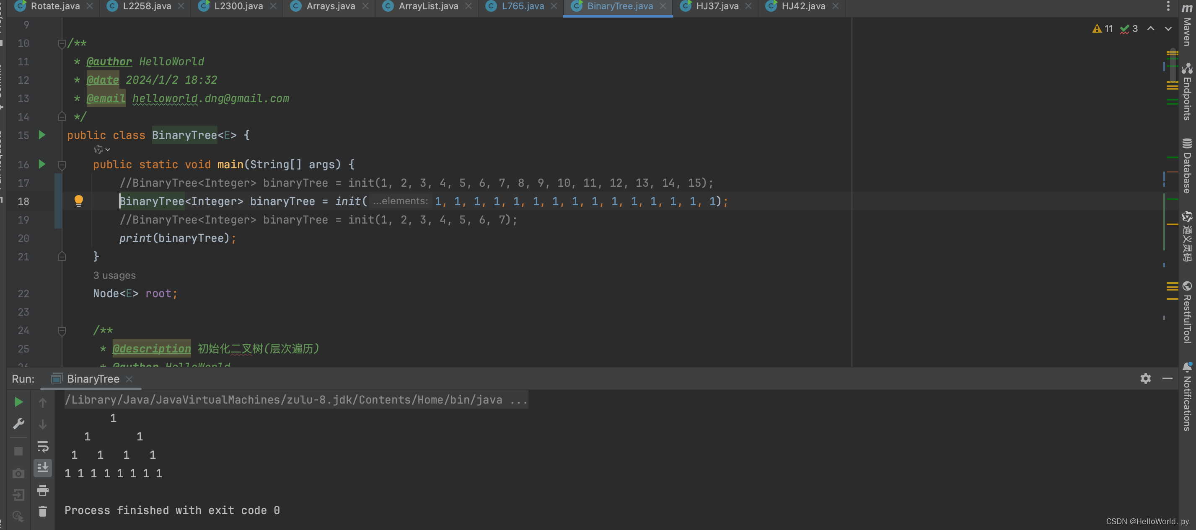The image size is (1196, 530).
Task: Close the BinaryTree run tab
Action: coord(129,379)
